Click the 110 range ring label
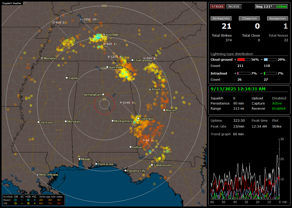This screenshot has width=292, height=208. point(104,68)
